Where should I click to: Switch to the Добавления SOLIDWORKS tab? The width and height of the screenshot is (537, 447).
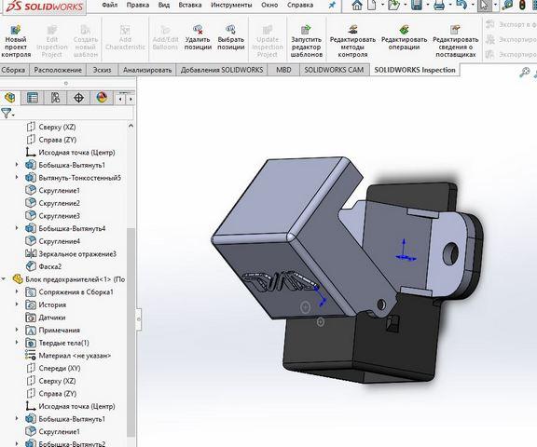[222, 70]
